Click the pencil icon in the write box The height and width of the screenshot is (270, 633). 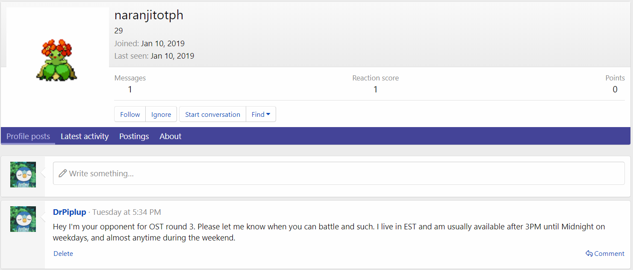pos(63,173)
